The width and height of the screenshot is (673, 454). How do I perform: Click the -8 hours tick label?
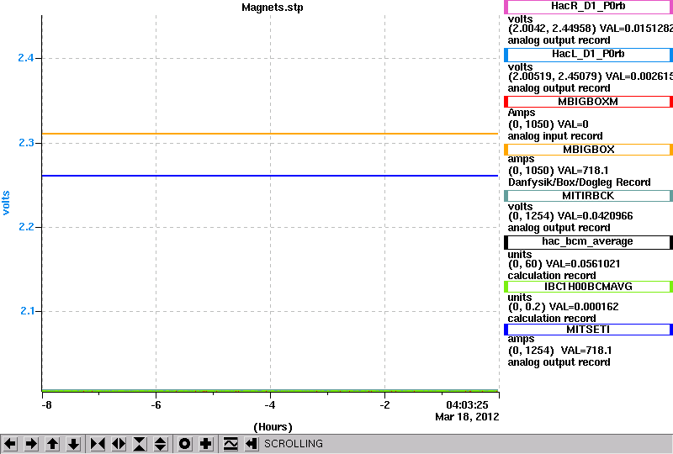[x=46, y=405]
